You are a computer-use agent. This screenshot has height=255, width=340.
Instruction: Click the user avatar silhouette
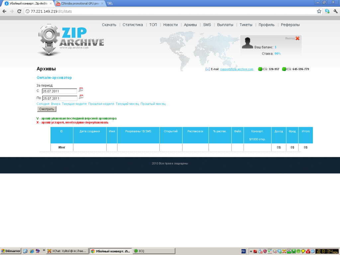point(247,43)
